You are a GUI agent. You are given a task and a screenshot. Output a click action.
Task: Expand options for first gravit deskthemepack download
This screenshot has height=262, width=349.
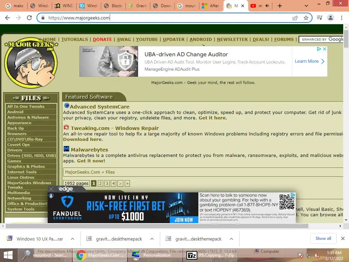click(152, 239)
